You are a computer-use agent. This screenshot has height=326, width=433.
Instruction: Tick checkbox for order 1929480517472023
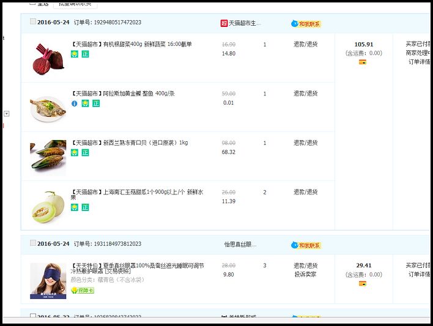pyautogui.click(x=33, y=21)
